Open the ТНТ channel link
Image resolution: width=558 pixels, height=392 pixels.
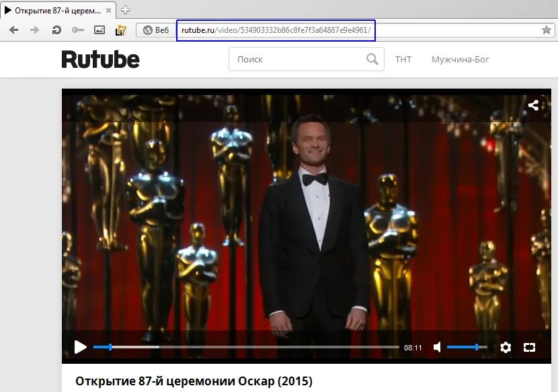pyautogui.click(x=403, y=59)
